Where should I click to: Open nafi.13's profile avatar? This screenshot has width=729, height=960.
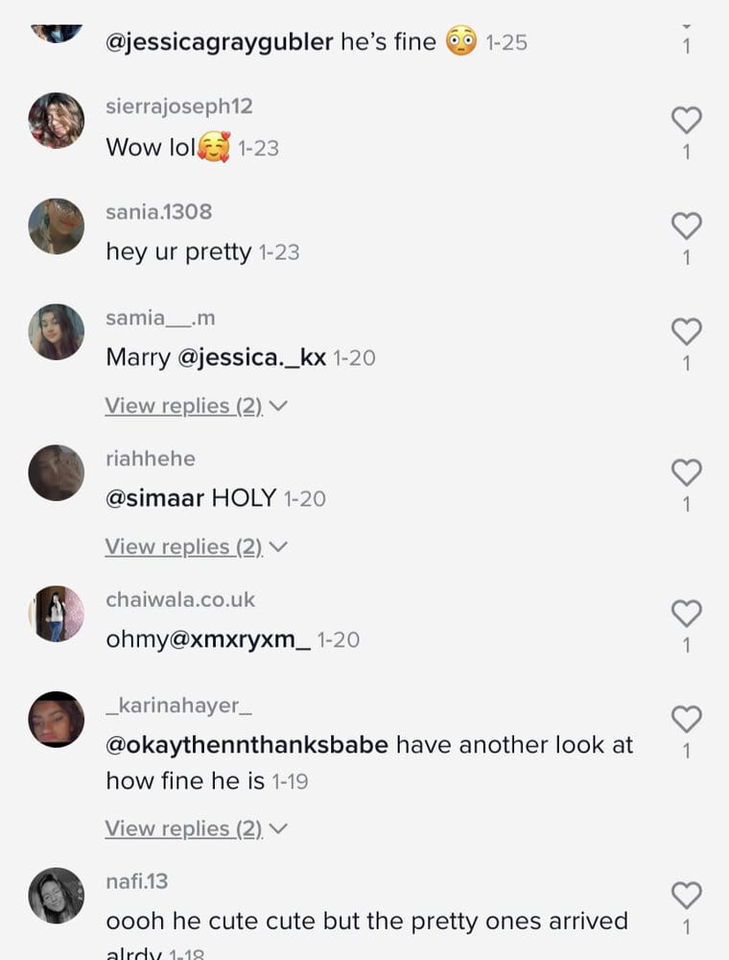[57, 896]
